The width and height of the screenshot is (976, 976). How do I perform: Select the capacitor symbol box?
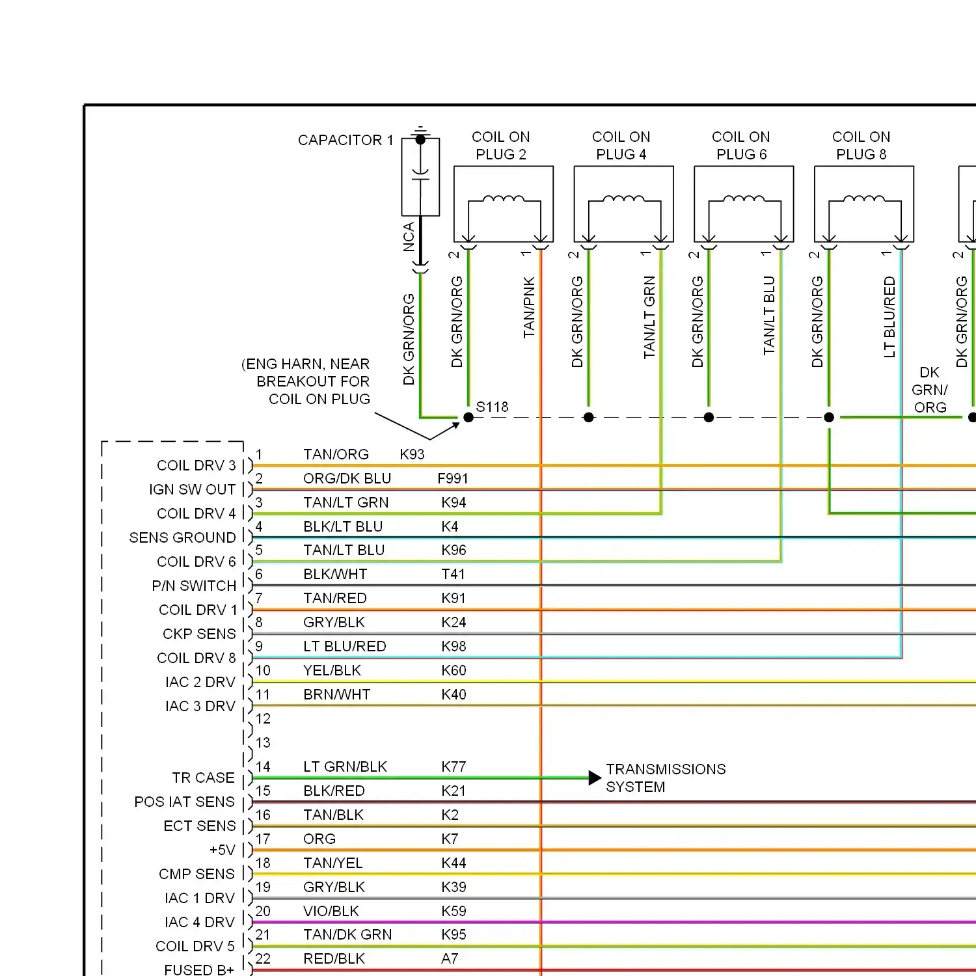[x=420, y=177]
